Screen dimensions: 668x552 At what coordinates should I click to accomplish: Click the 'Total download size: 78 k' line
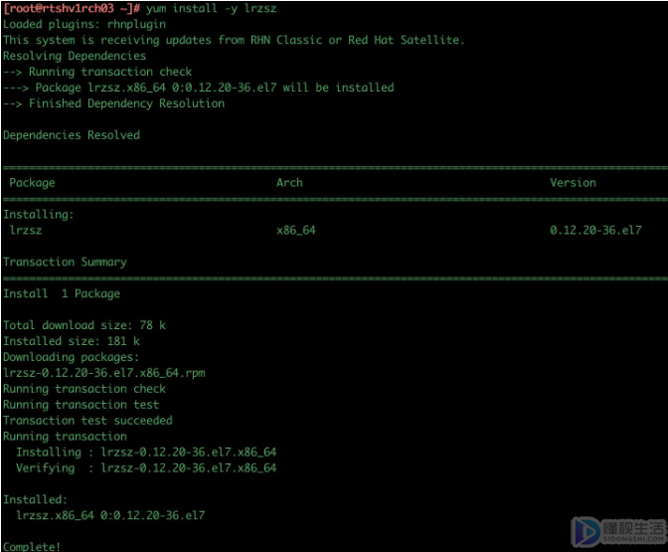tap(83, 325)
